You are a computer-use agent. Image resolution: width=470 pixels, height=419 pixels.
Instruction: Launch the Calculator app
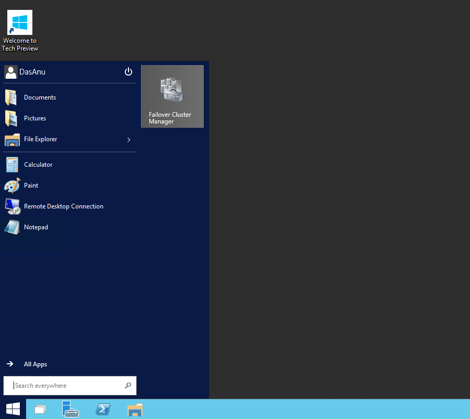tap(38, 165)
